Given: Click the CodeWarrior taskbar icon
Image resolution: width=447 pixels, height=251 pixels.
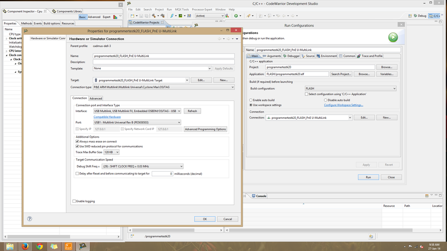Looking at the screenshot, I should (83, 247).
